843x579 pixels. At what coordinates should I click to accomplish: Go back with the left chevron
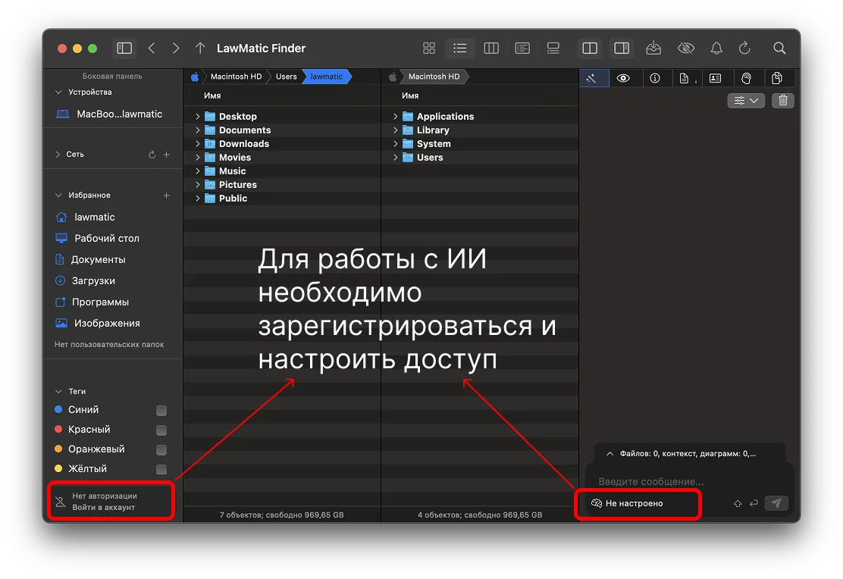coord(152,49)
